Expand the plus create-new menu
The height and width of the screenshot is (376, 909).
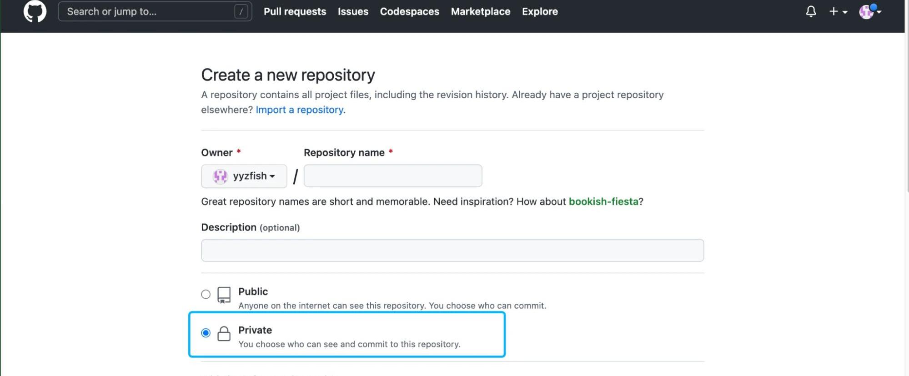838,11
